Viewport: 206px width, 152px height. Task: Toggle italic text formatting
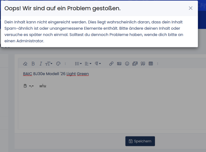(x=41, y=64)
